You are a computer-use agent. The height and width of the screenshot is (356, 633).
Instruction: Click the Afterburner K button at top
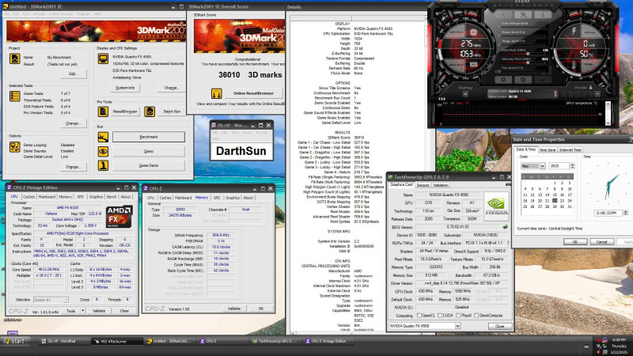pos(503,14)
